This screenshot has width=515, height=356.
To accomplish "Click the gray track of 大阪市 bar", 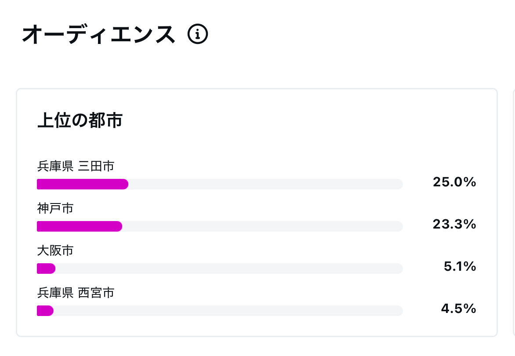I will (x=229, y=268).
